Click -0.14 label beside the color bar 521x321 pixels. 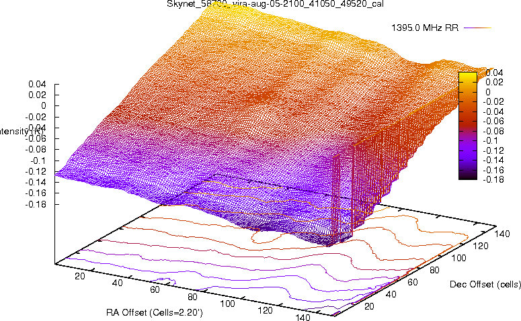click(493, 160)
